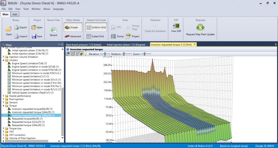Viewport: 278px width, 148px height.
Task: Collapse the Torque folder
Action: click(x=4, y=106)
